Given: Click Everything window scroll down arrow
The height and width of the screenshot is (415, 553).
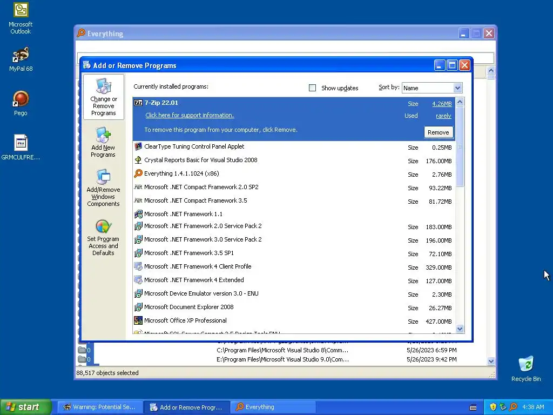Looking at the screenshot, I should [x=491, y=361].
